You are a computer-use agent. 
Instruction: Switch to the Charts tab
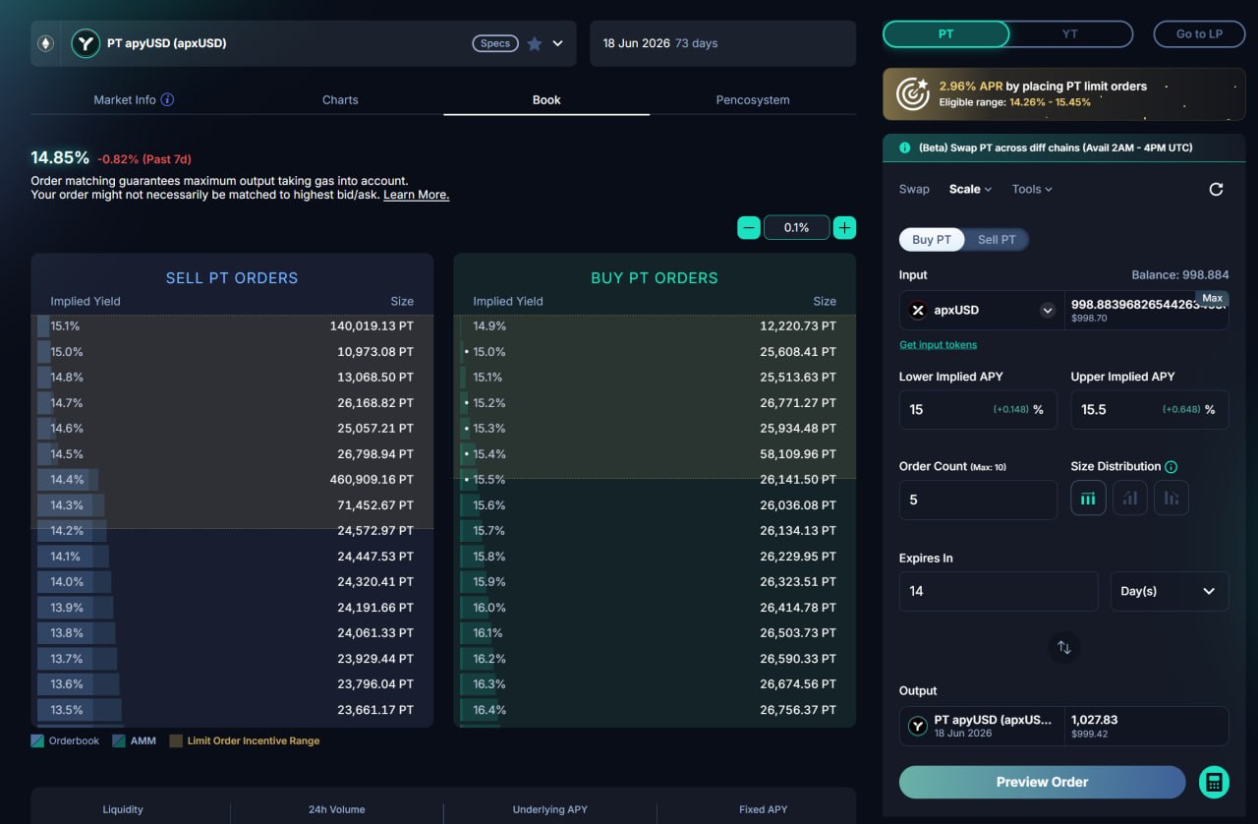pos(340,99)
